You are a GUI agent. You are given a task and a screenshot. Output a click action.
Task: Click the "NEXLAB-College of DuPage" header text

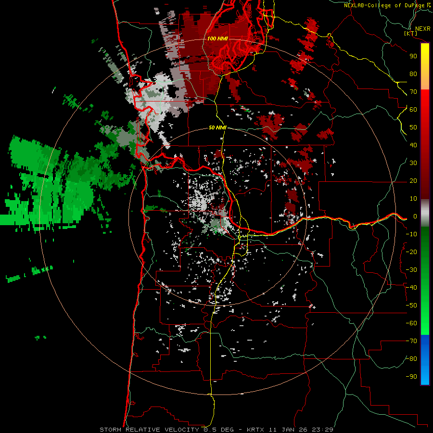[384, 5]
